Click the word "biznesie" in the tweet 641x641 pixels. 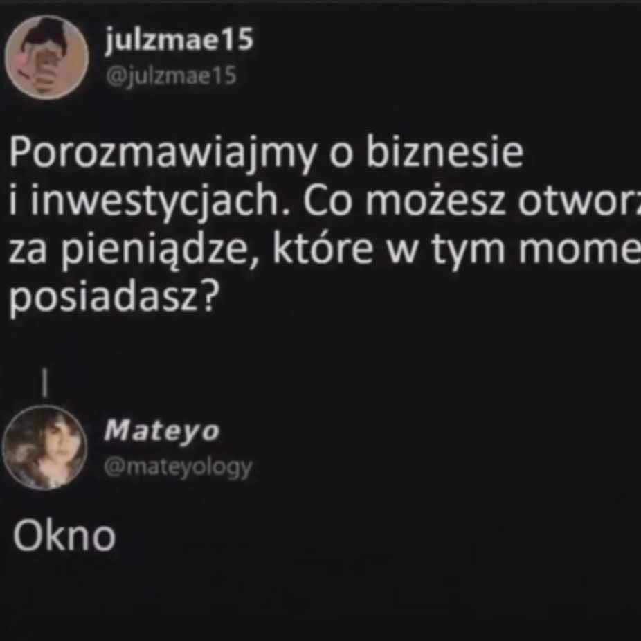tap(444, 151)
